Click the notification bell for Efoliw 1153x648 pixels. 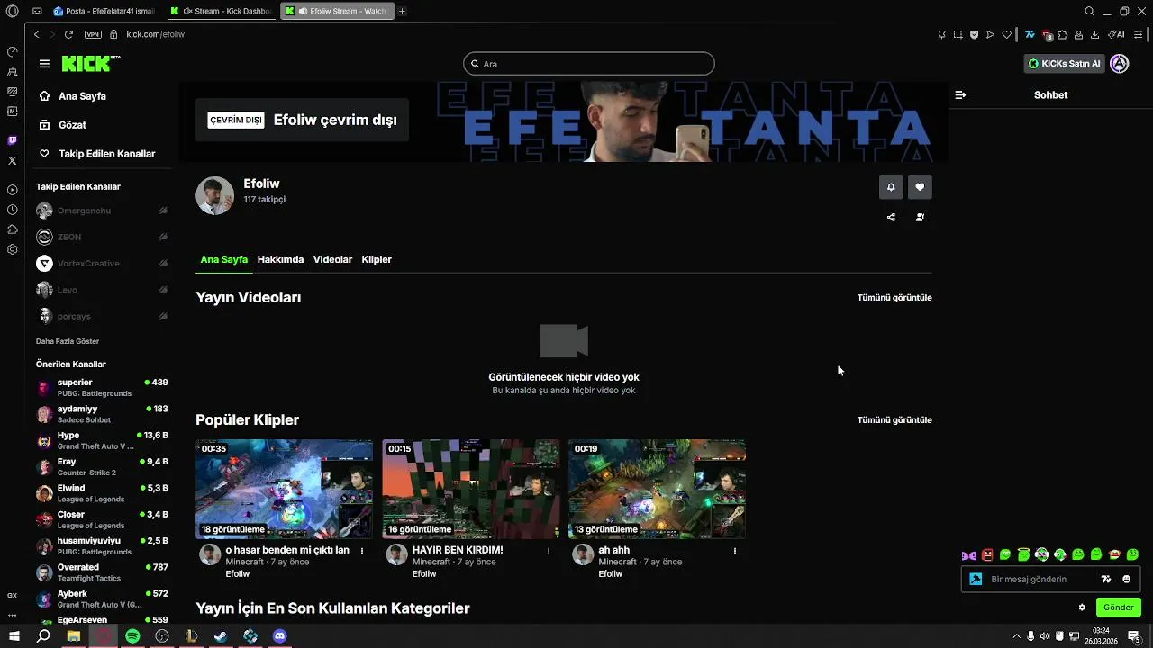pyautogui.click(x=891, y=187)
